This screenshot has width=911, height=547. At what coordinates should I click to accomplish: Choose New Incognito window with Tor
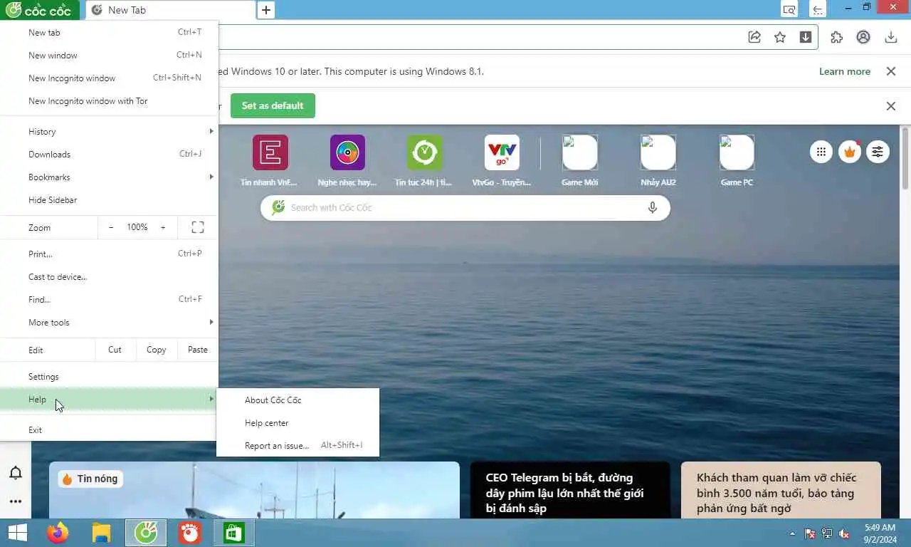(x=109, y=100)
